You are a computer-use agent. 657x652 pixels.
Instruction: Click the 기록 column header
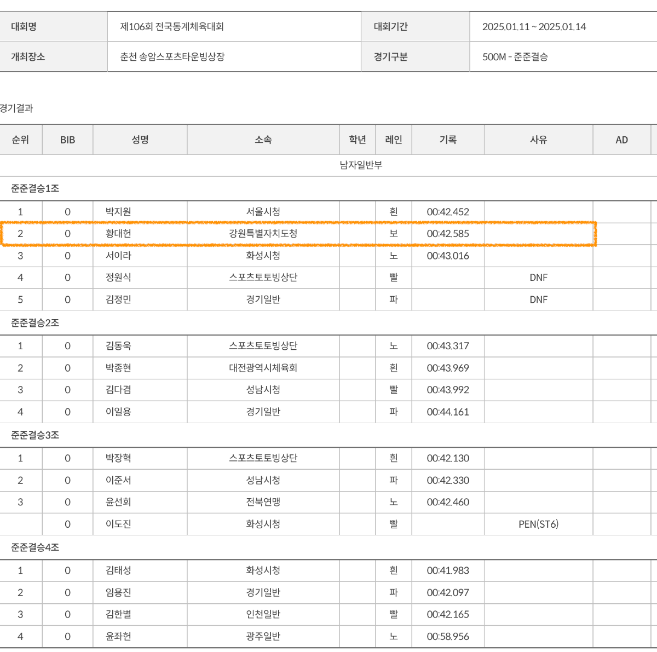[x=447, y=140]
